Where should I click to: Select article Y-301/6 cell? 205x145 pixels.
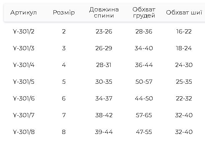[x=24, y=99]
